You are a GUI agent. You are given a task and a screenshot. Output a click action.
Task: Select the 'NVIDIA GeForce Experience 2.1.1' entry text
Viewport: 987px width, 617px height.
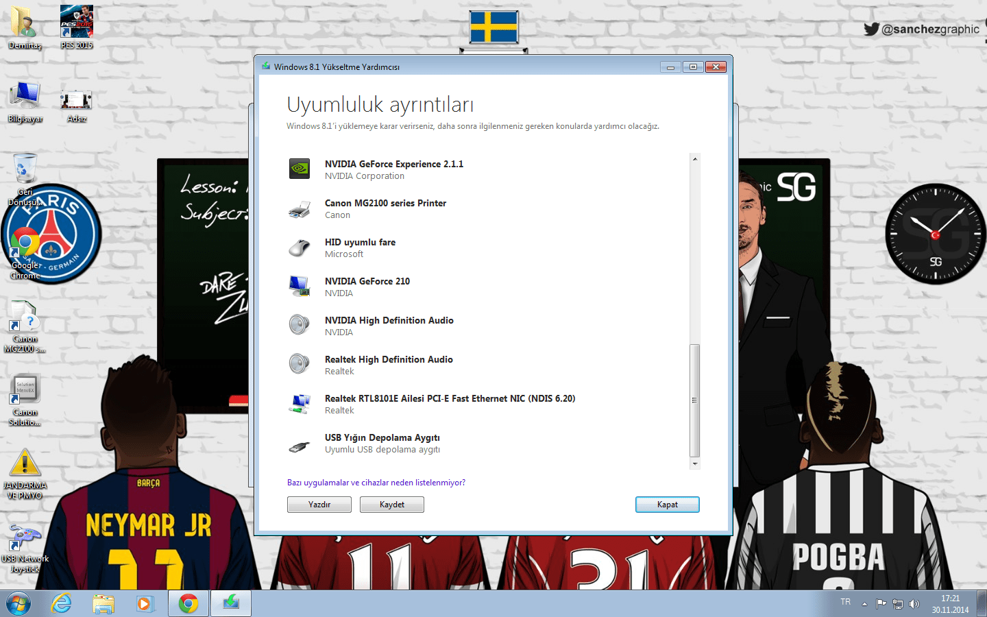click(x=394, y=164)
